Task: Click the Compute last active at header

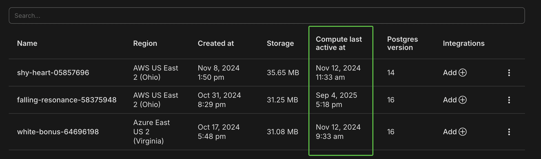Action: coord(338,43)
